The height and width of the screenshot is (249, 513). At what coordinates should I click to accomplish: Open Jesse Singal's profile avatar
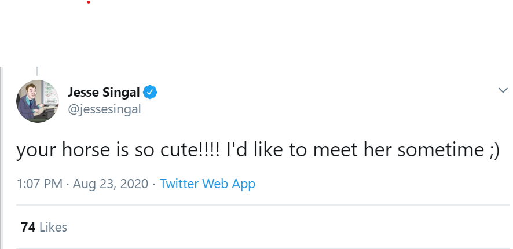pos(38,101)
